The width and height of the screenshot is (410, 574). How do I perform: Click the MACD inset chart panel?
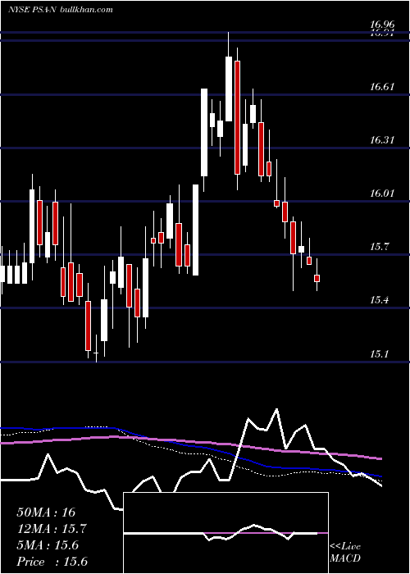[x=226, y=533]
